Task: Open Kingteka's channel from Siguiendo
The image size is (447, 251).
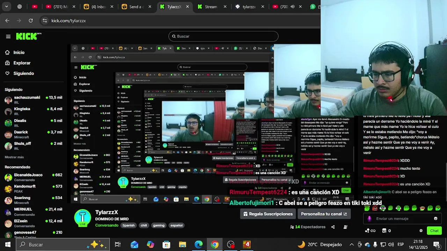Action: [34, 111]
